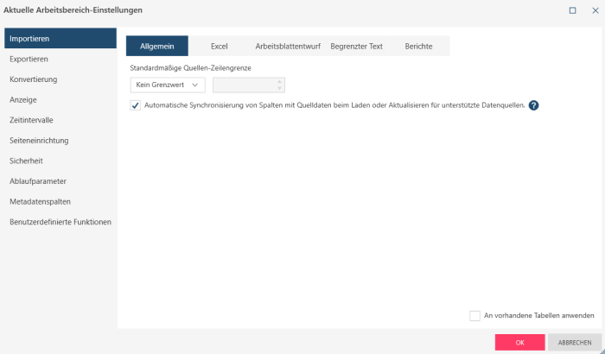The height and width of the screenshot is (354, 605).
Task: Go to the Berichte tab
Action: pos(418,47)
